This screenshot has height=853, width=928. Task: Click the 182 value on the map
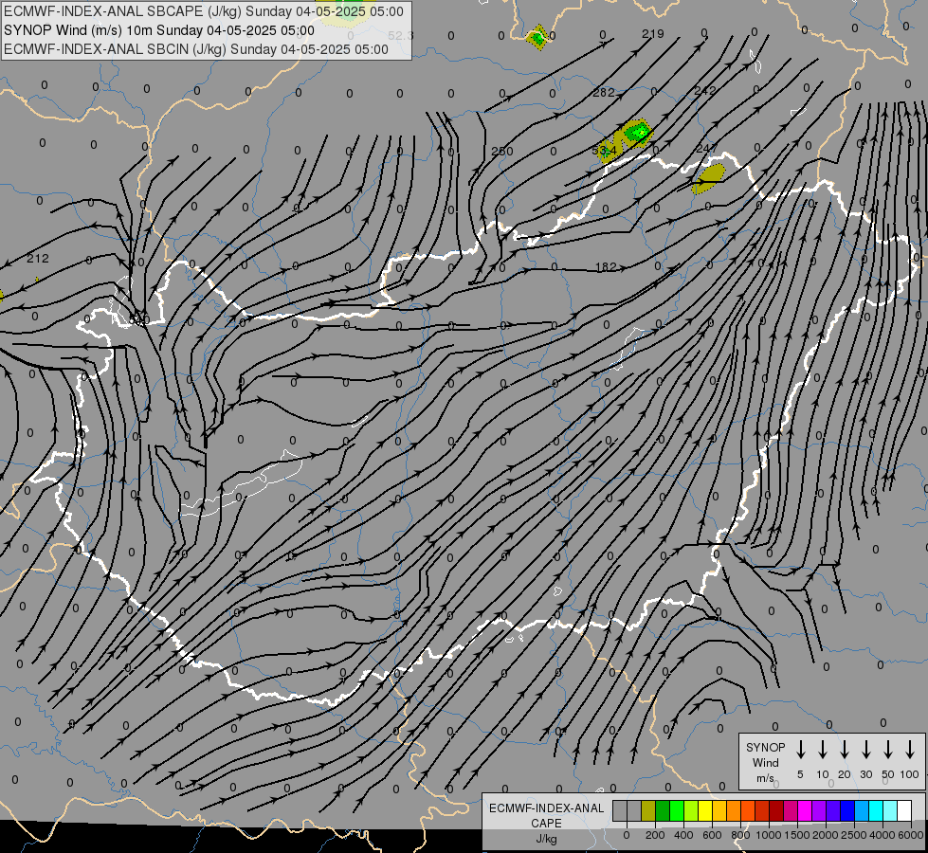(606, 267)
